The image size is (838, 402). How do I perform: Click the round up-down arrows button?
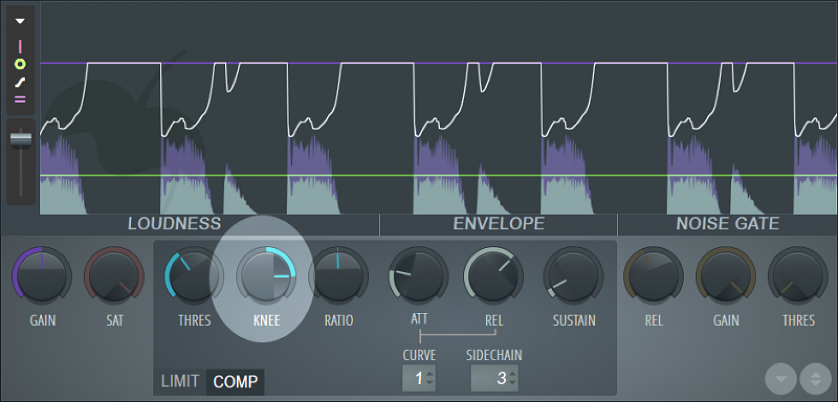click(815, 379)
